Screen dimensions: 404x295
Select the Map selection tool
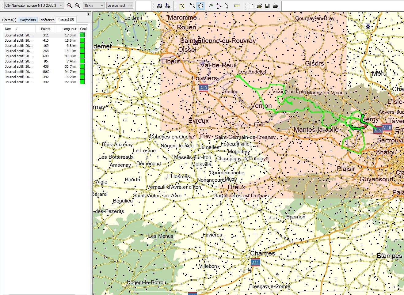point(182,6)
